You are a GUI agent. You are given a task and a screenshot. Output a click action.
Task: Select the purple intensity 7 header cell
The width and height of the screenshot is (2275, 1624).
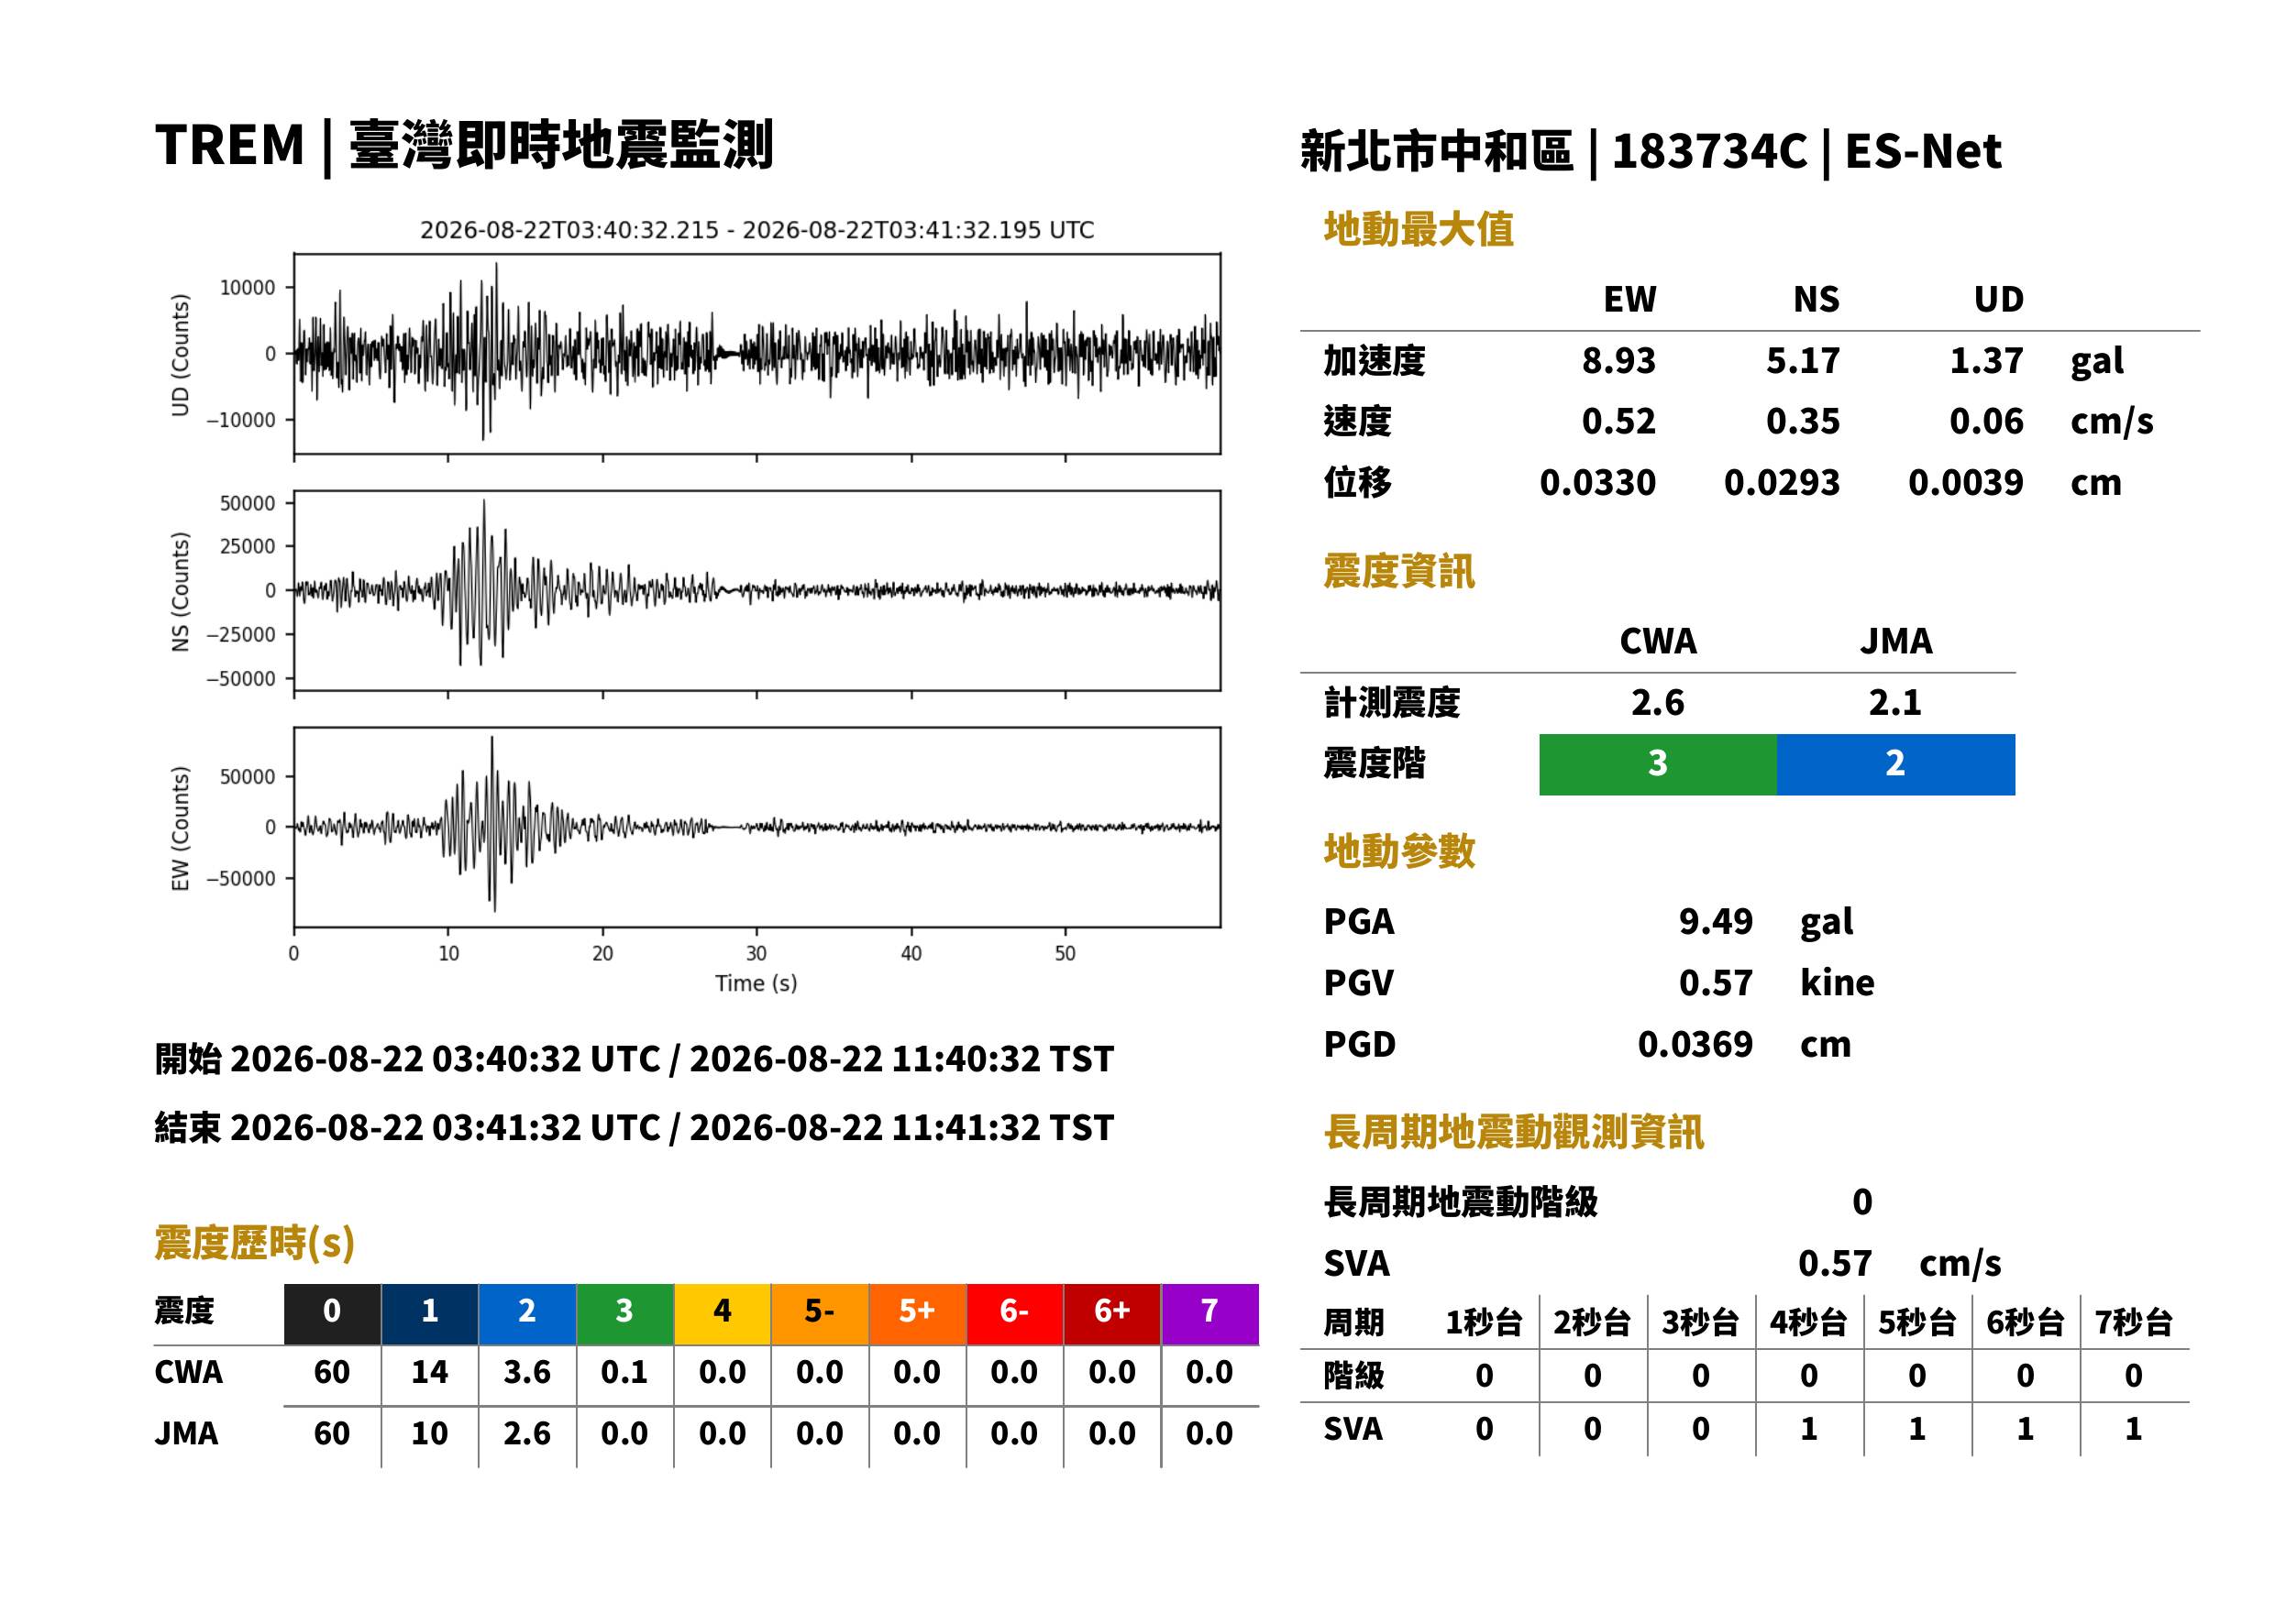pyautogui.click(x=1209, y=1313)
